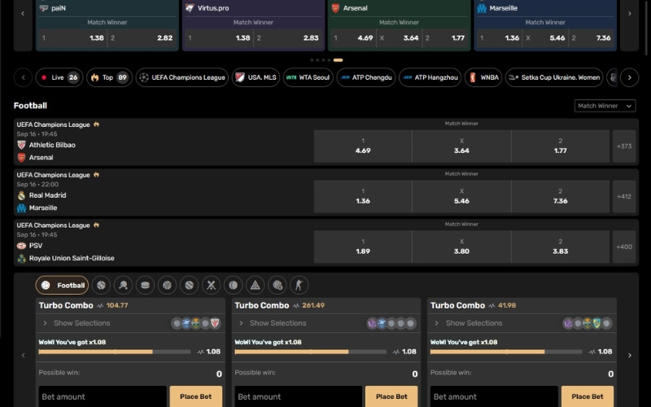Choose the Counter-Strike soldier esports icon
The width and height of the screenshot is (651, 407).
pyautogui.click(x=299, y=286)
